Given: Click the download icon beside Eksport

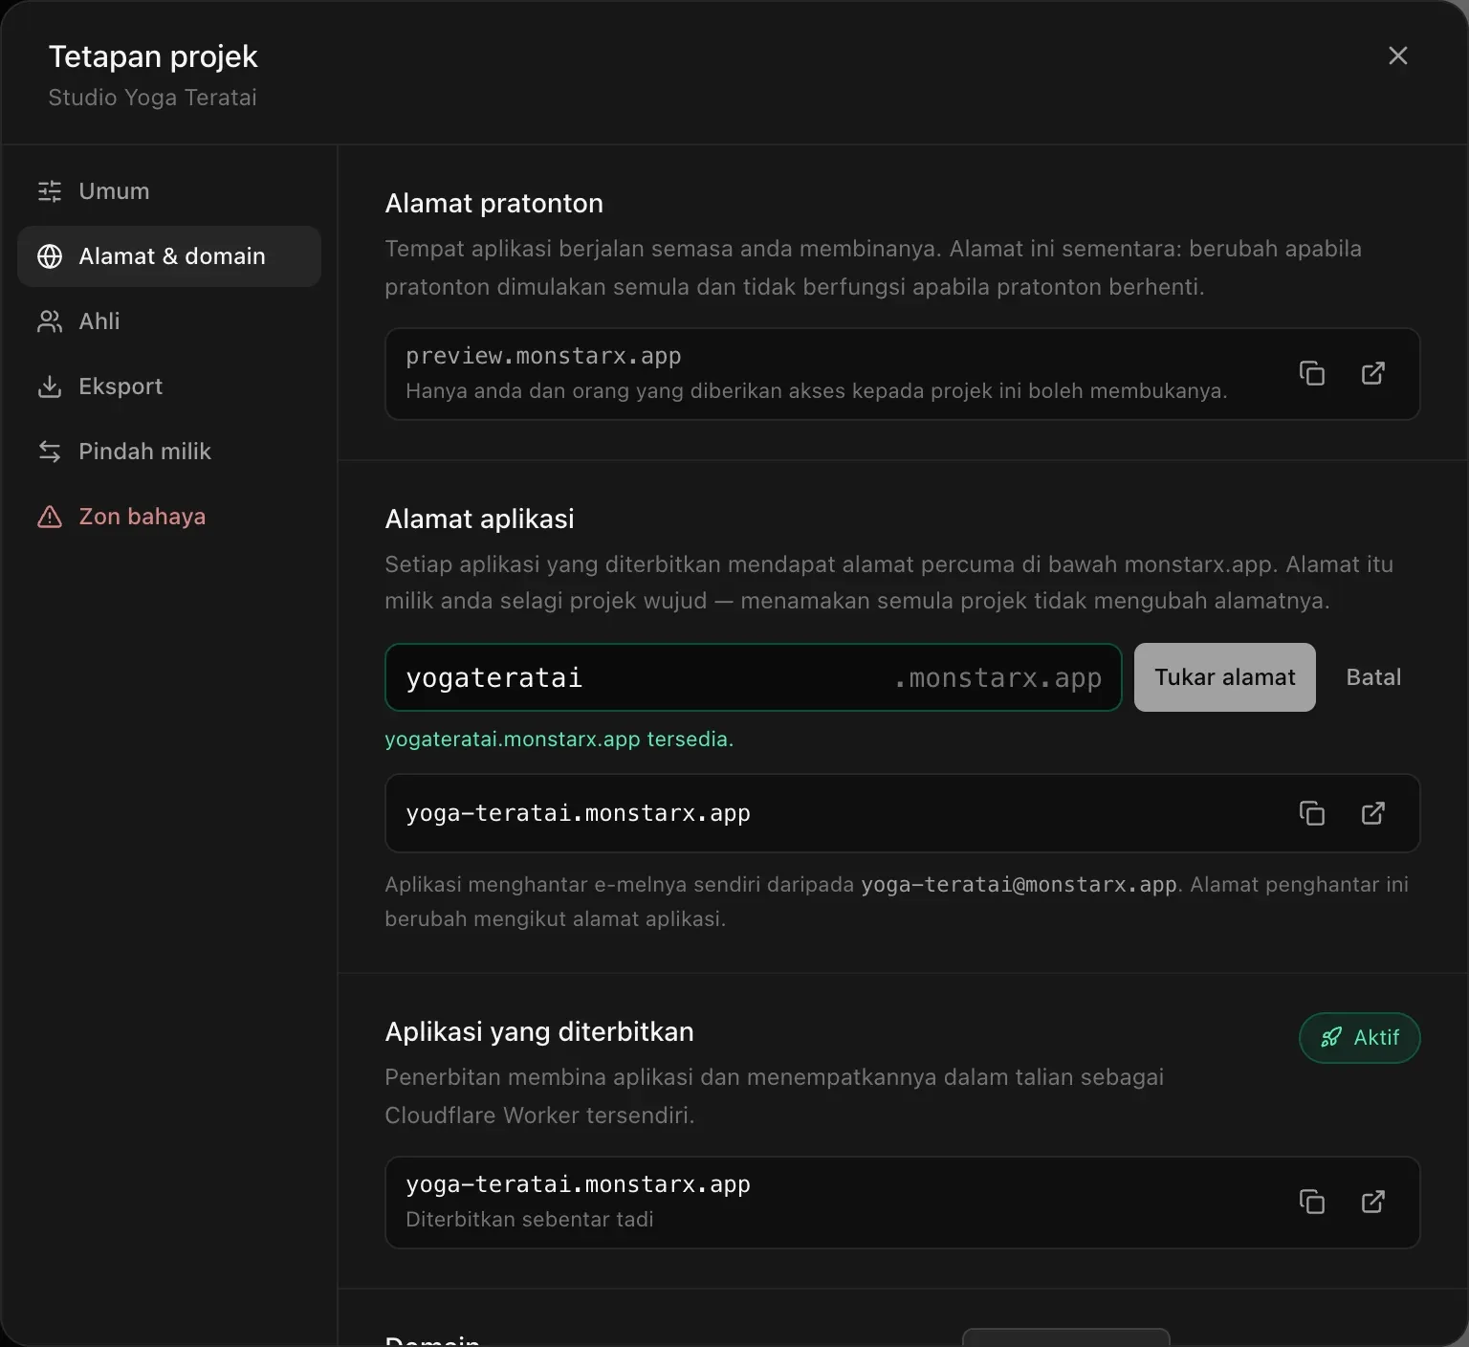Looking at the screenshot, I should click(50, 386).
